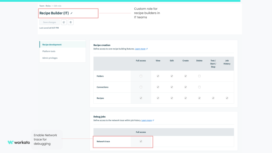Enable Delete permission for Folders
Viewport: 272px width, 153px height.
click(199, 76)
